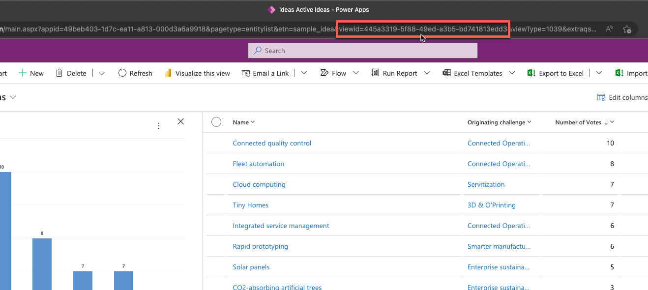Screen dimensions: 648x290
Task: Expand the Email a Link dropdown arrow
Action: (x=304, y=73)
